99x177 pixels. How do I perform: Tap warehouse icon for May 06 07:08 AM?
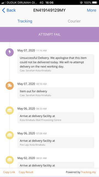pyautogui.click(x=10, y=135)
